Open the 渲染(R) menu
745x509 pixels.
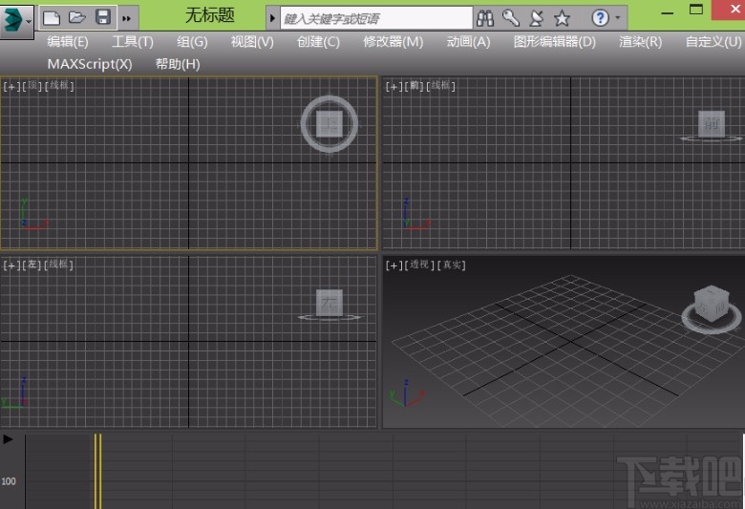[x=641, y=42]
